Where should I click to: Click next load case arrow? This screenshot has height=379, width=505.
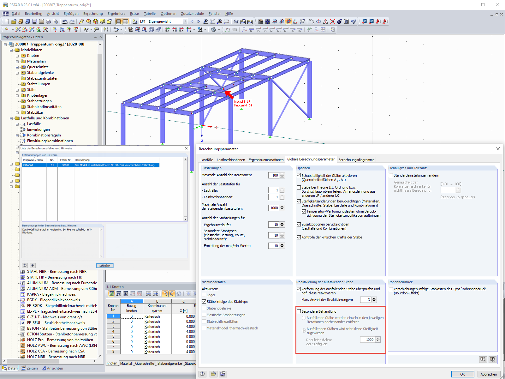(x=199, y=21)
